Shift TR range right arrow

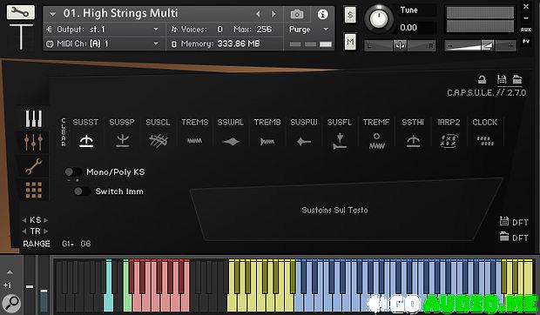point(46,231)
